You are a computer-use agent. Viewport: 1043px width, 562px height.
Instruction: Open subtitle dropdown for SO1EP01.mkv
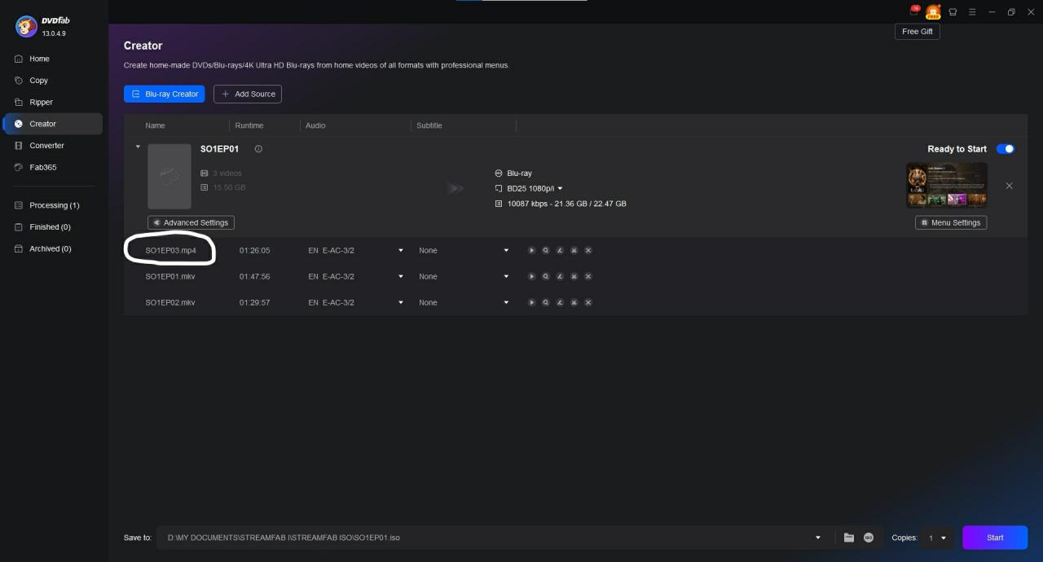tap(506, 277)
